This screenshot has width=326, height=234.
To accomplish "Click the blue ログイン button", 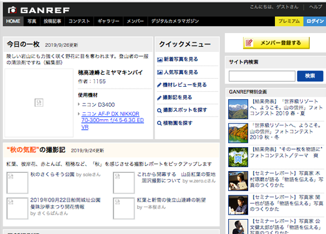I will coord(315,21).
